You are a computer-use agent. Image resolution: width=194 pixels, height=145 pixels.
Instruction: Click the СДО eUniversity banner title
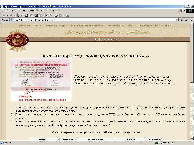point(108,39)
